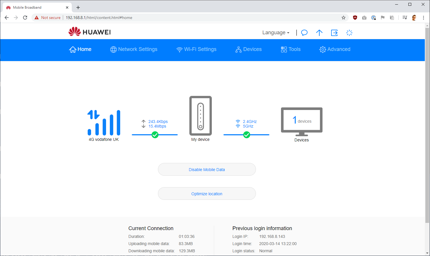Click the Wi-Fi connection green checkmark
Viewport: 430px width, 256px height.
(x=247, y=135)
